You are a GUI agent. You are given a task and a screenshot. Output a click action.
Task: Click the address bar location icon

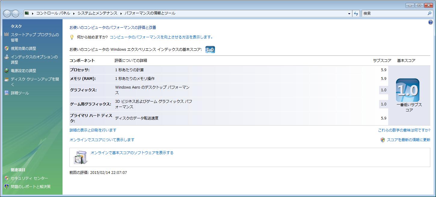(x=27, y=13)
